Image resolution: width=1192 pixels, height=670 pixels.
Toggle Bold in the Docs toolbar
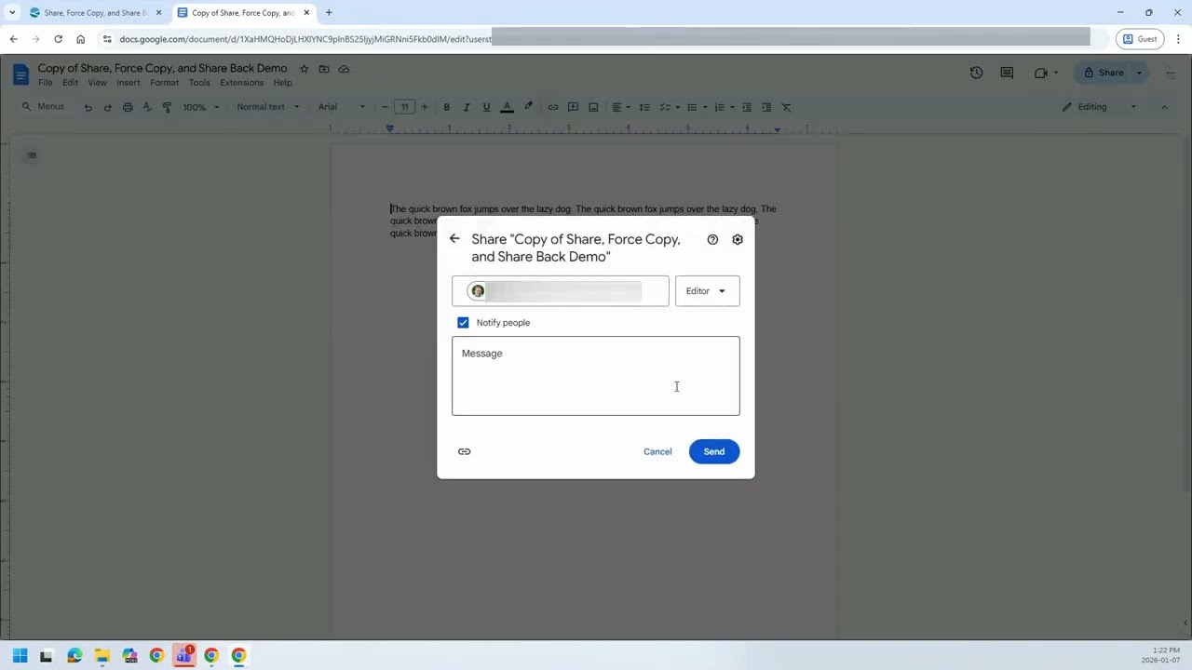tap(446, 107)
